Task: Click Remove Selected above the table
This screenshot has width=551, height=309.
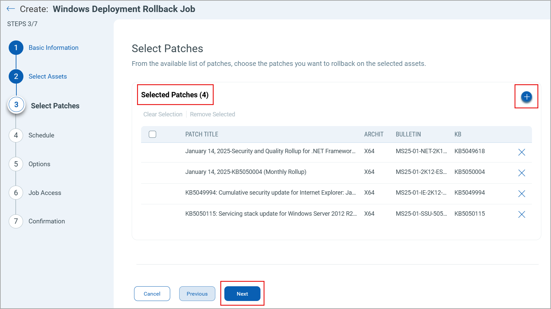Action: pyautogui.click(x=212, y=114)
